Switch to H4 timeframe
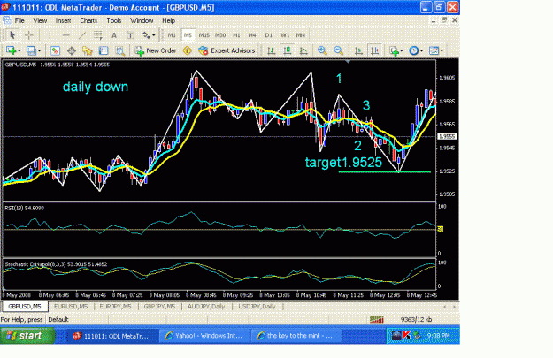Image resolution: width=553 pixels, height=358 pixels. (x=252, y=34)
